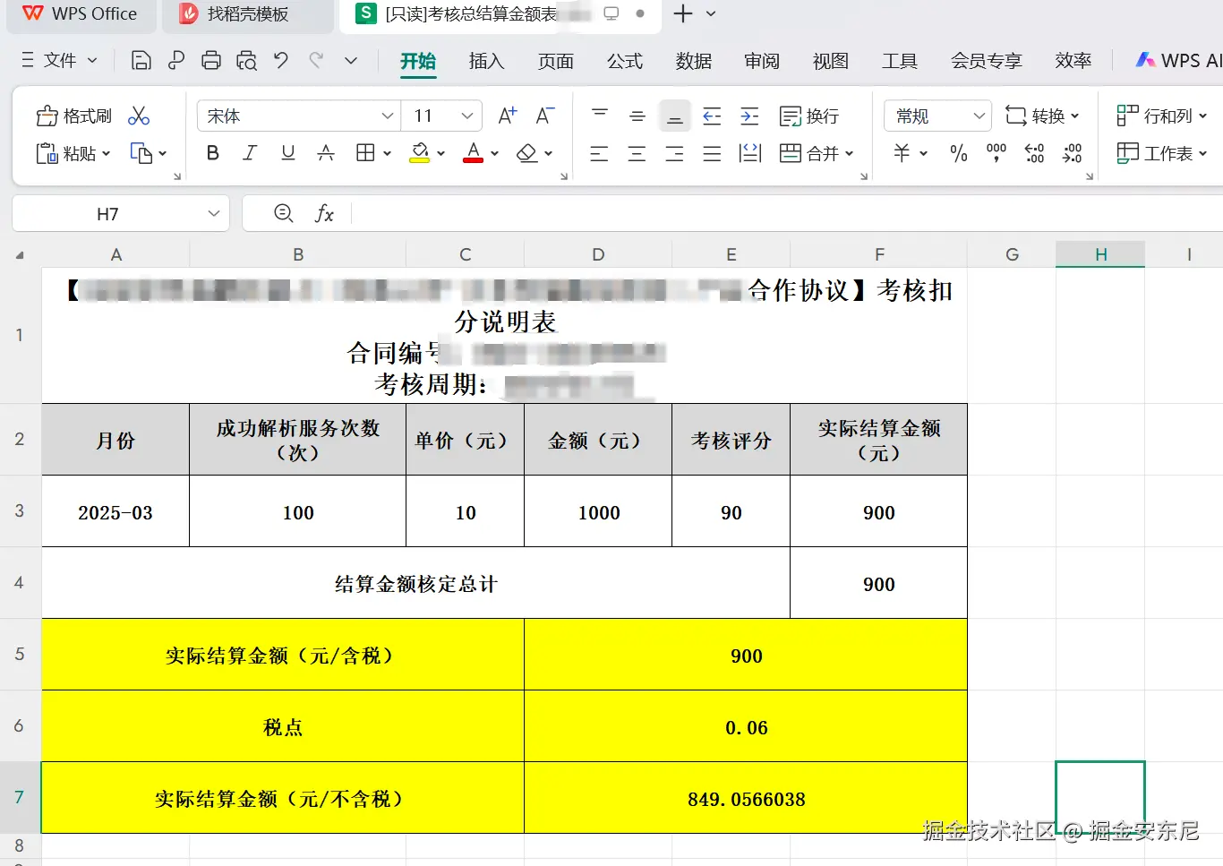Viewport: 1223px width, 866px height.
Task: Click the Redo arrow
Action: point(315,60)
